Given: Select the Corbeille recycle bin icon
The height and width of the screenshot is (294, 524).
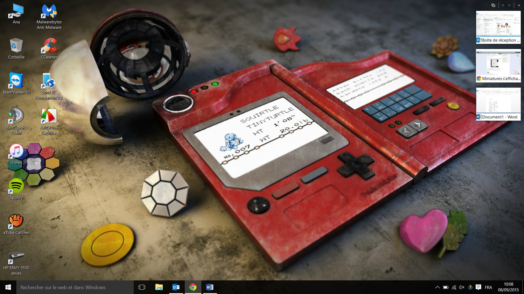Looking at the screenshot, I should click(16, 49).
